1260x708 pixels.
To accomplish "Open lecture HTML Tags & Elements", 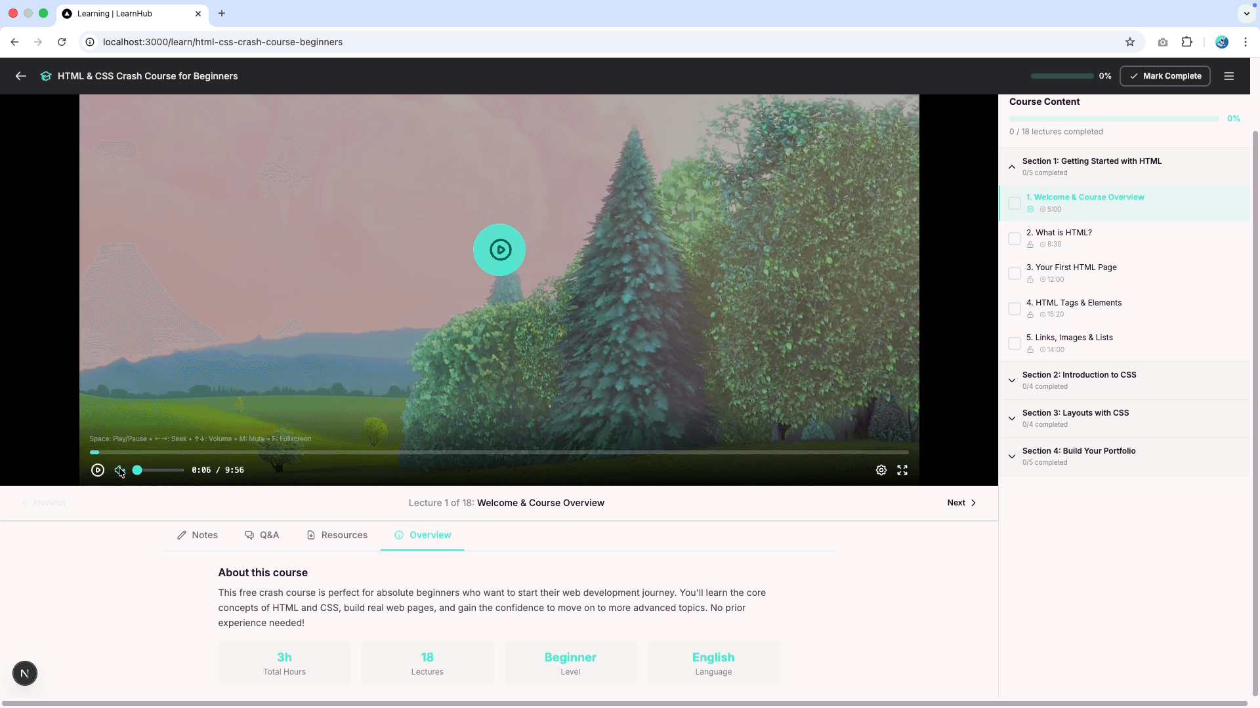I will point(1124,308).
